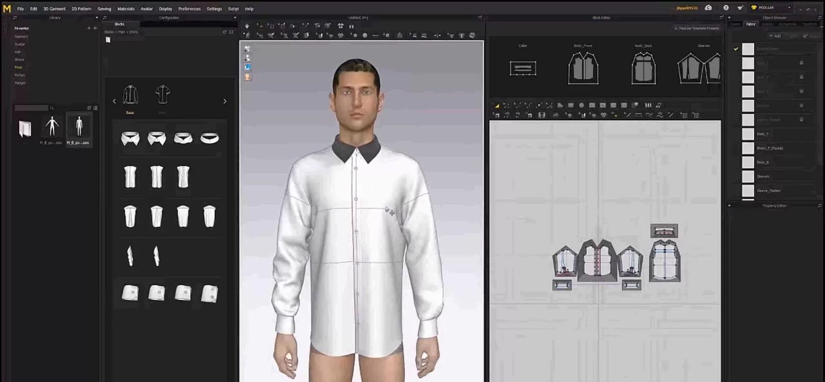
Task: Open the Sewing menu
Action: pos(104,9)
